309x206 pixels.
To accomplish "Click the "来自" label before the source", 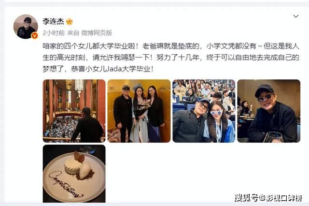I will (x=73, y=33).
